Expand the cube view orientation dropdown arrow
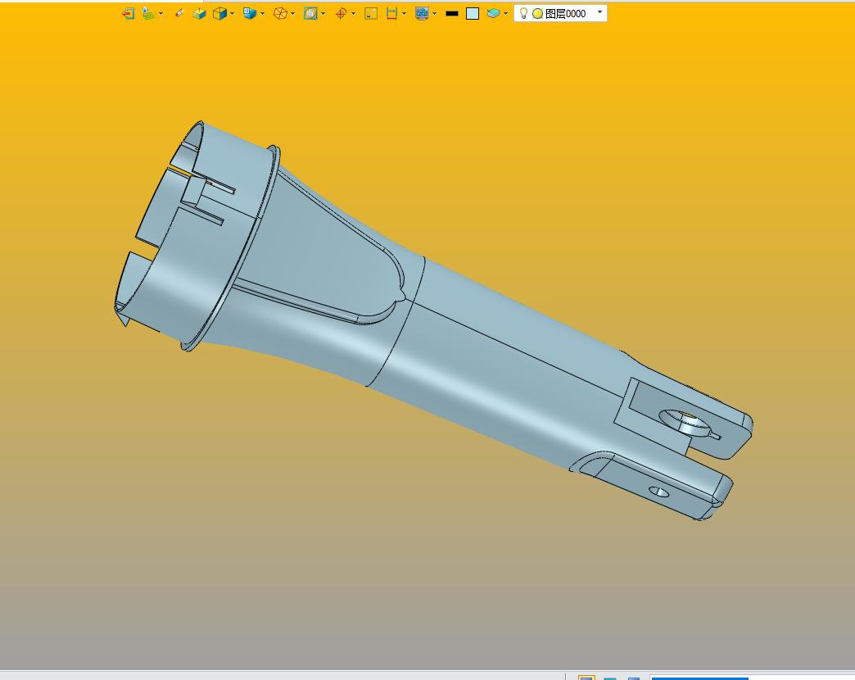This screenshot has height=680, width=855. [233, 14]
